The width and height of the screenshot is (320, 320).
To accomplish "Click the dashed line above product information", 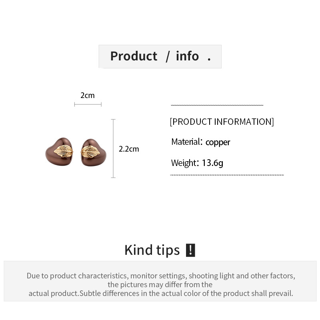I will pos(217,105).
